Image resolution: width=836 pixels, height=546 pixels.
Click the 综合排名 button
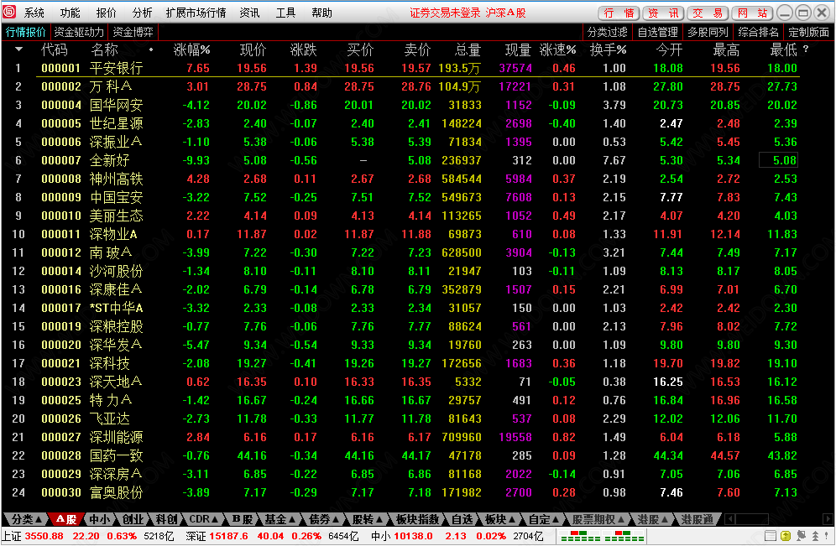click(x=758, y=32)
